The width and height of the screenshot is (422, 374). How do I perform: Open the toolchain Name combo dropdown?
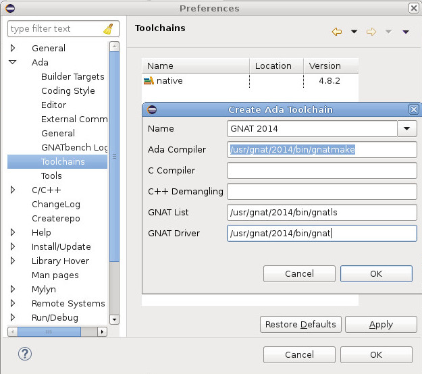pos(406,129)
